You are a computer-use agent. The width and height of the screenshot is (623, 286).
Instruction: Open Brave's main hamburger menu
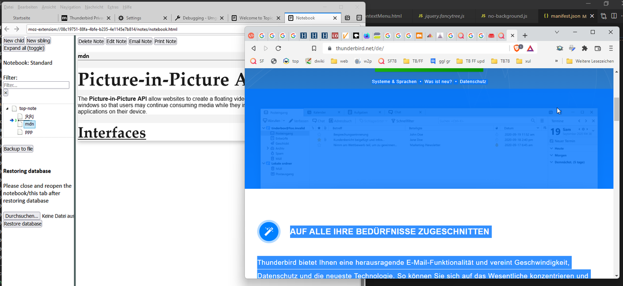coord(611,48)
